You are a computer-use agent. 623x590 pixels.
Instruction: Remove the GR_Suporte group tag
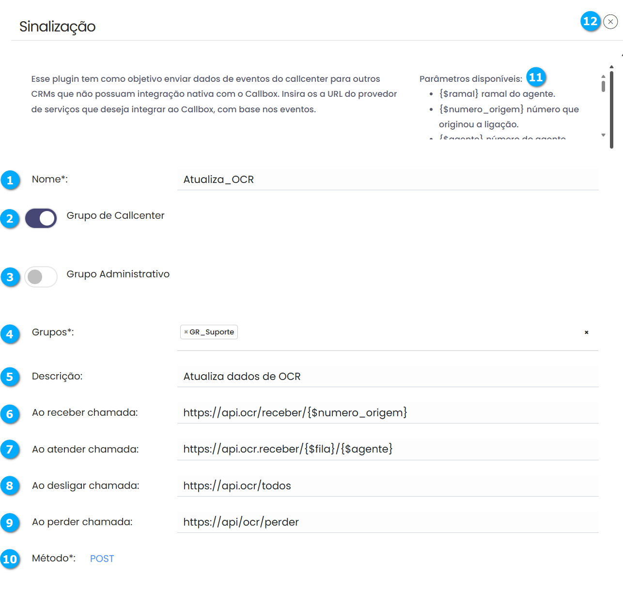[x=186, y=332]
